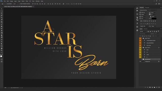Image resolution: width=162 pixels, height=91 pixels.
Task: Select the Zoom tool
Action: pyautogui.click(x=2, y=51)
